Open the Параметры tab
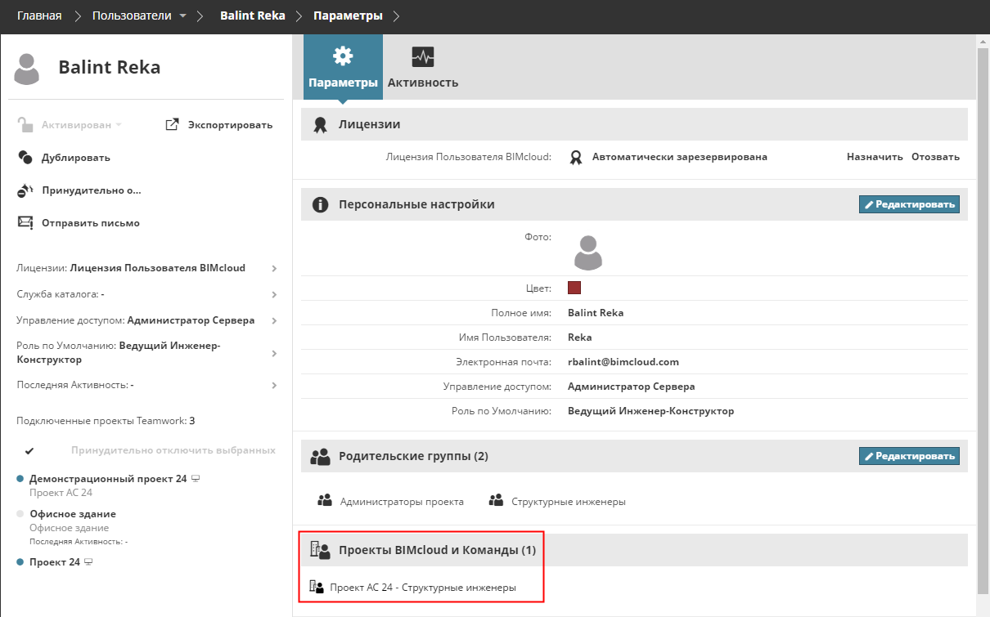Screen dimensions: 990x617 [343, 67]
